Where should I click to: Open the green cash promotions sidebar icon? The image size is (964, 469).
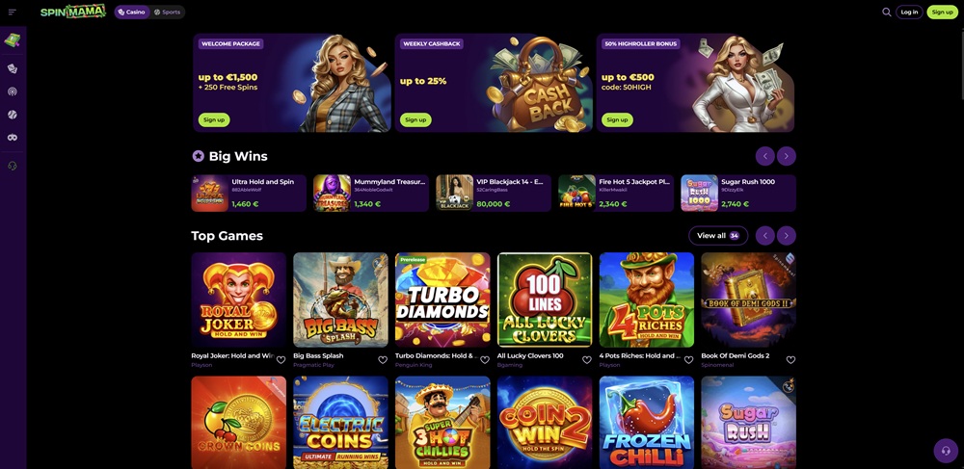(13, 40)
